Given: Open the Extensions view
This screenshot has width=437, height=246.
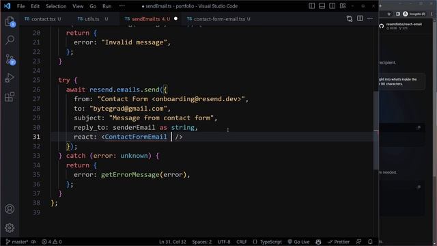Looking at the screenshot, I should [x=10, y=97].
